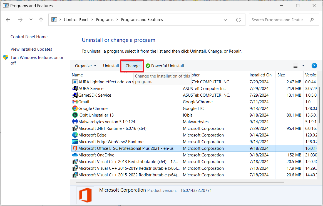The image size is (323, 206).
Task: Click the Google Chrome program icon
Action: tap(75, 109)
